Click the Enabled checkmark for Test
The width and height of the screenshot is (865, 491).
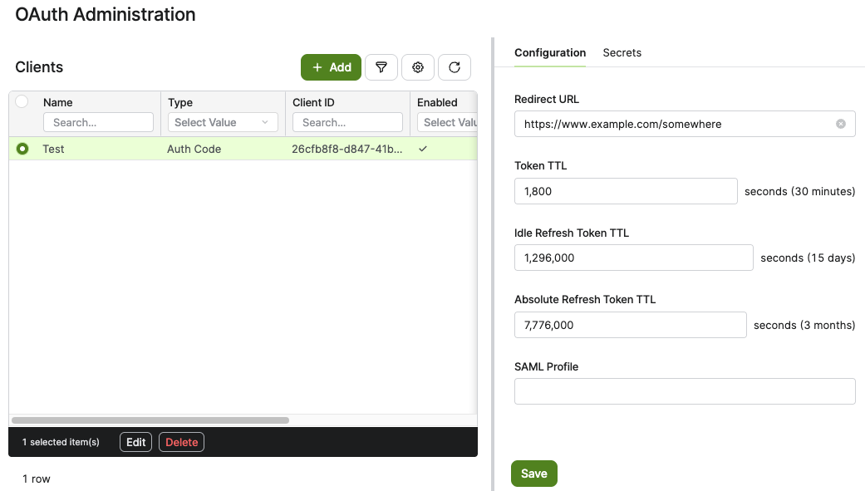(423, 149)
